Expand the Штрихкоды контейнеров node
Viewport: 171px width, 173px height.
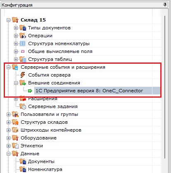[x=8, y=130]
